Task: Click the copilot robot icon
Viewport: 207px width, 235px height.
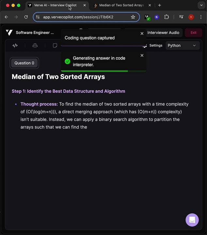Action: tap(35, 45)
